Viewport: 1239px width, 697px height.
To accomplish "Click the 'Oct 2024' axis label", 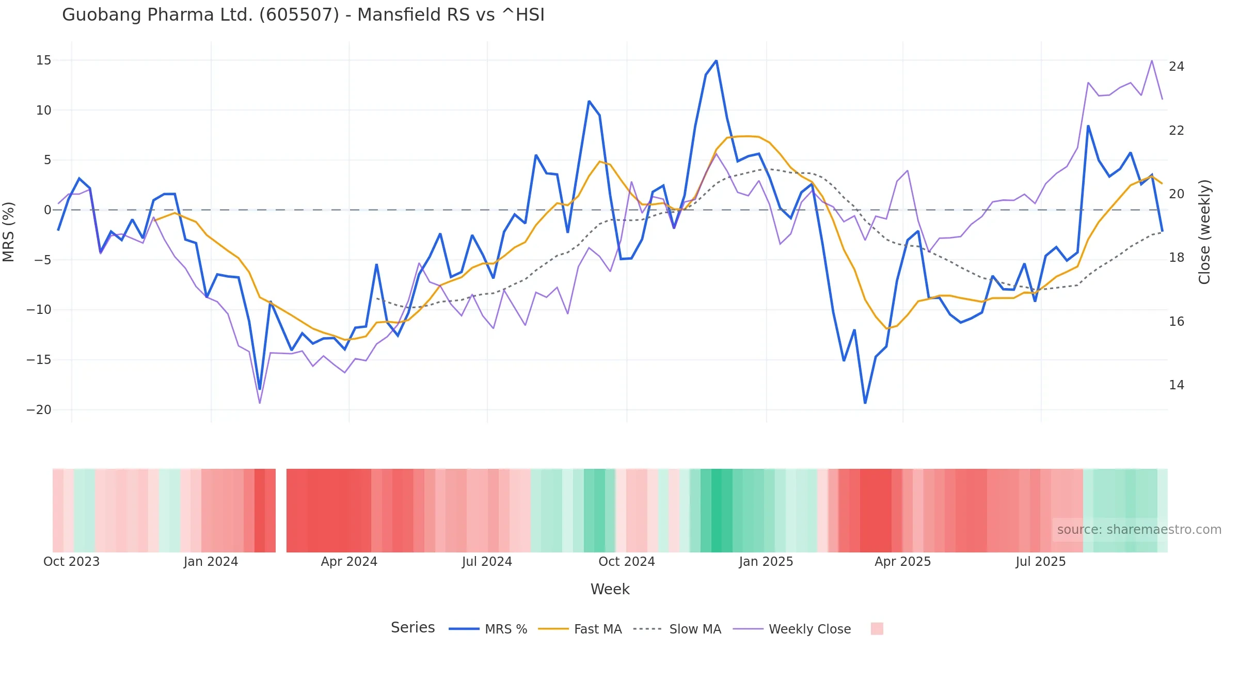I will tap(627, 562).
